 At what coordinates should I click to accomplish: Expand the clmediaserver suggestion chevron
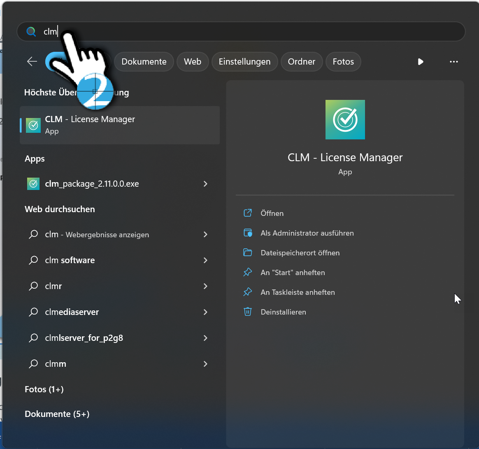205,312
